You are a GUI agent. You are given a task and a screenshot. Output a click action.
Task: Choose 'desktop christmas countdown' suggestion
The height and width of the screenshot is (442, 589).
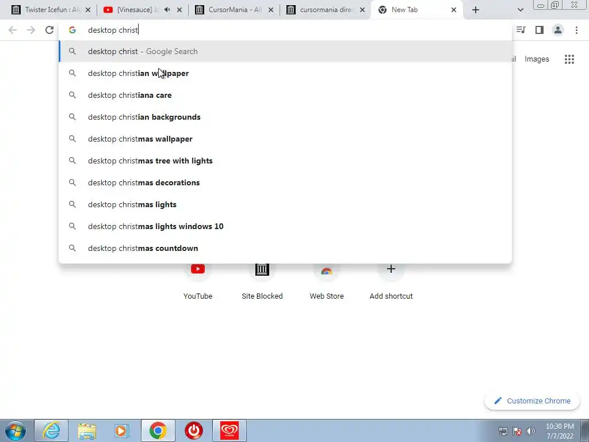click(x=285, y=248)
